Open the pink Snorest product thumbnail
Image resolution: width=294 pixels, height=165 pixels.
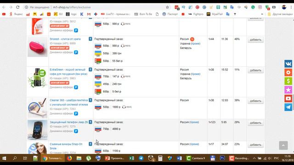click(x=38, y=47)
